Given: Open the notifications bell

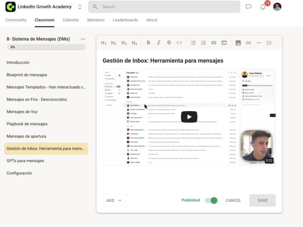Looking at the screenshot, I should pos(263,7).
